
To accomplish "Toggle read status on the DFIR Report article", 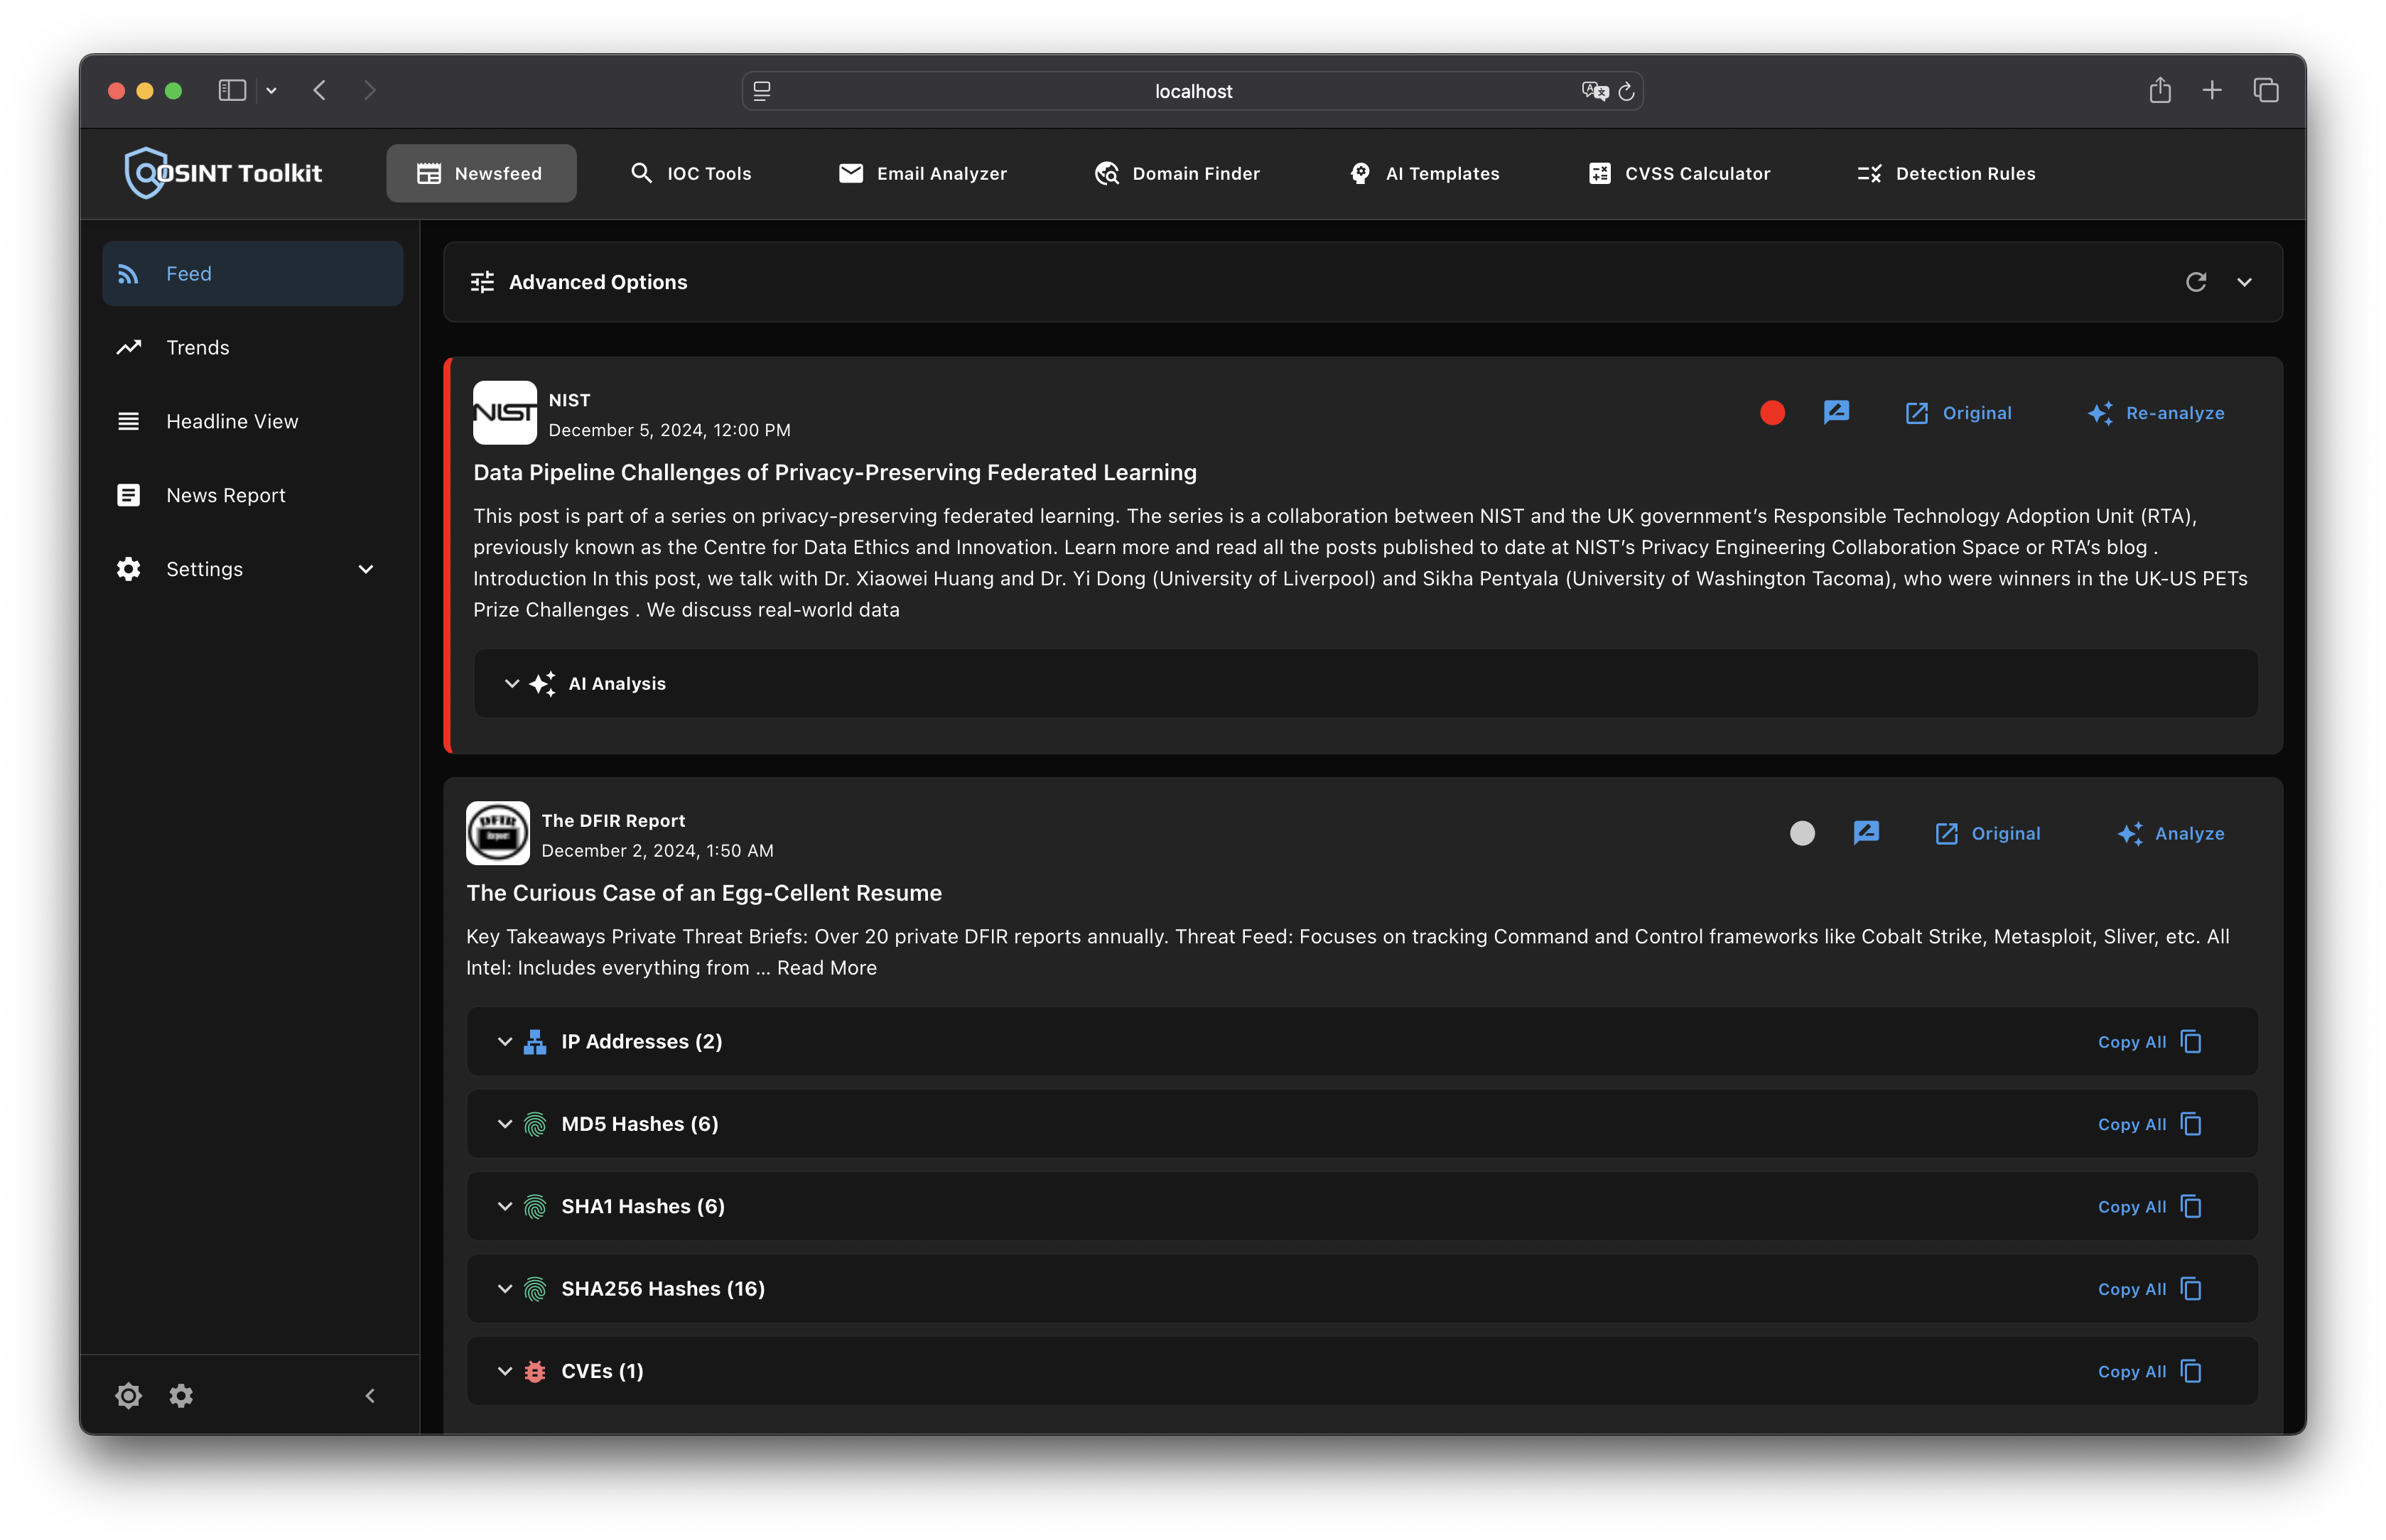I will tap(1801, 833).
